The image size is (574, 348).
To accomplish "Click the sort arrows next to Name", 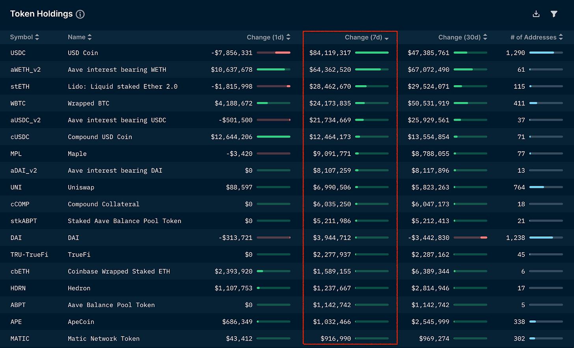I will 89,37.
